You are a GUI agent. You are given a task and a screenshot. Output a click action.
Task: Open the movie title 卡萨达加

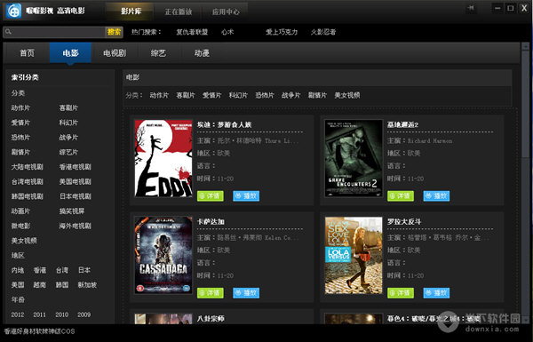pyautogui.click(x=211, y=222)
